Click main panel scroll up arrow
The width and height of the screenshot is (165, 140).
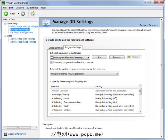point(161,20)
